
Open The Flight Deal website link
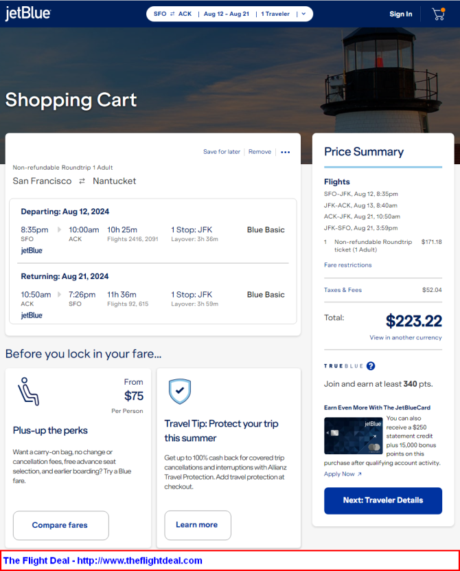[103, 561]
